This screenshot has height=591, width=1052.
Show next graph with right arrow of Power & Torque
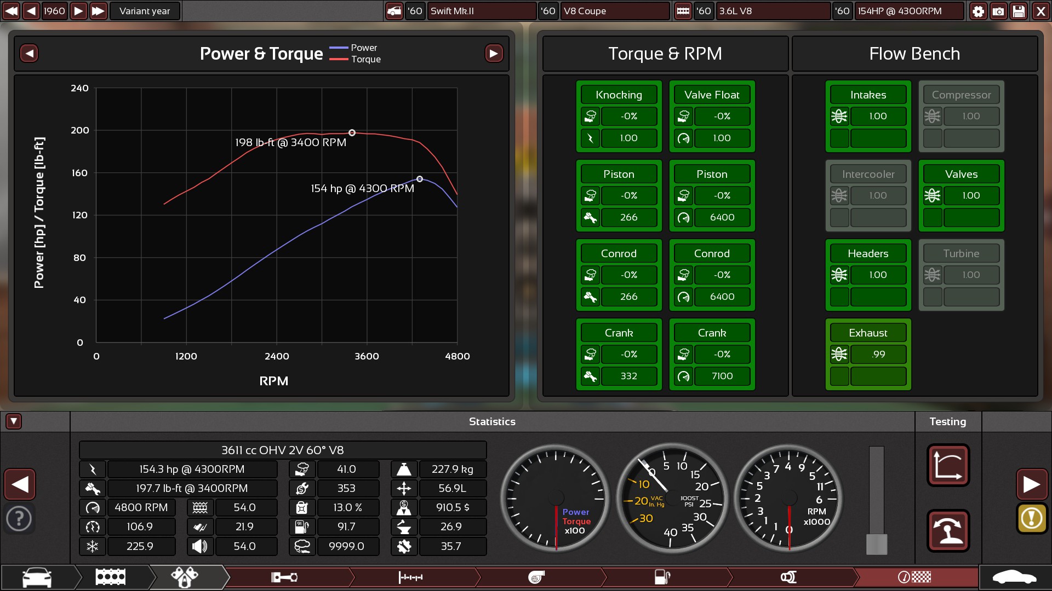(494, 53)
